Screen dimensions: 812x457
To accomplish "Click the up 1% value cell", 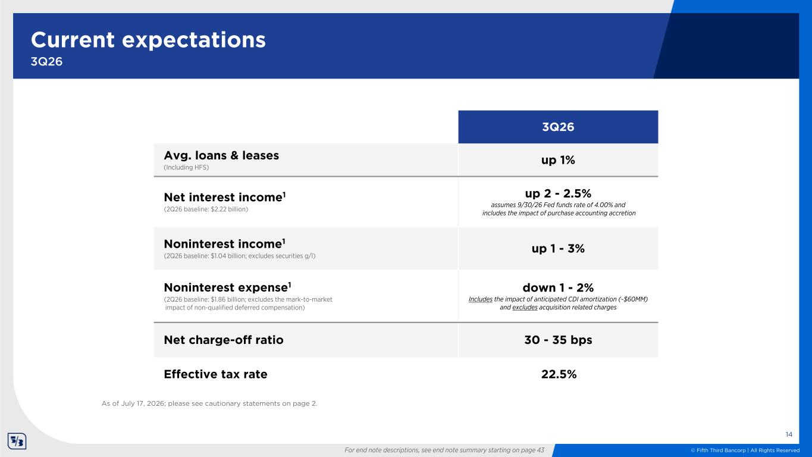I will pos(558,159).
